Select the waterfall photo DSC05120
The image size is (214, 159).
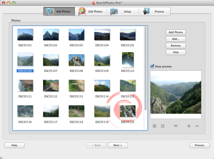tap(128, 111)
